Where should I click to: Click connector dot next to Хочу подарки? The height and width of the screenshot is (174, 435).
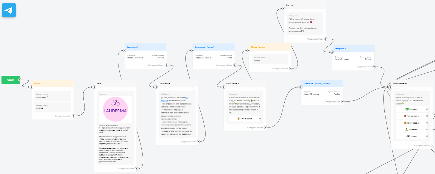427,123
